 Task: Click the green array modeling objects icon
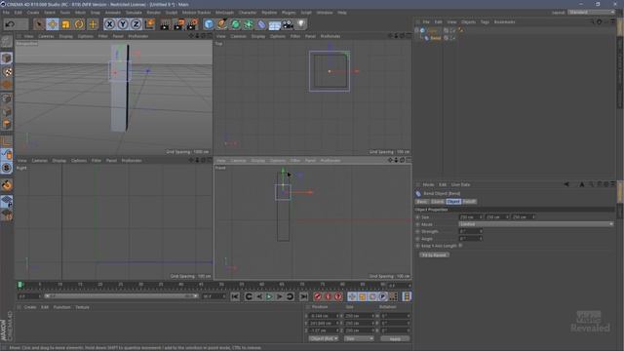tap(249, 24)
